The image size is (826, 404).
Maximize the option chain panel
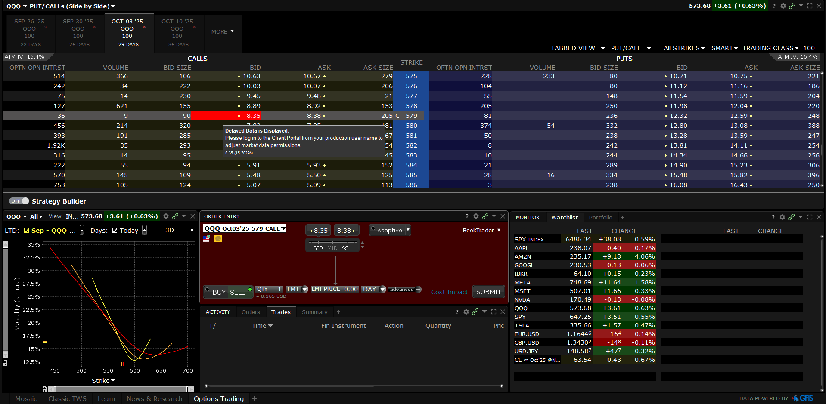810,6
